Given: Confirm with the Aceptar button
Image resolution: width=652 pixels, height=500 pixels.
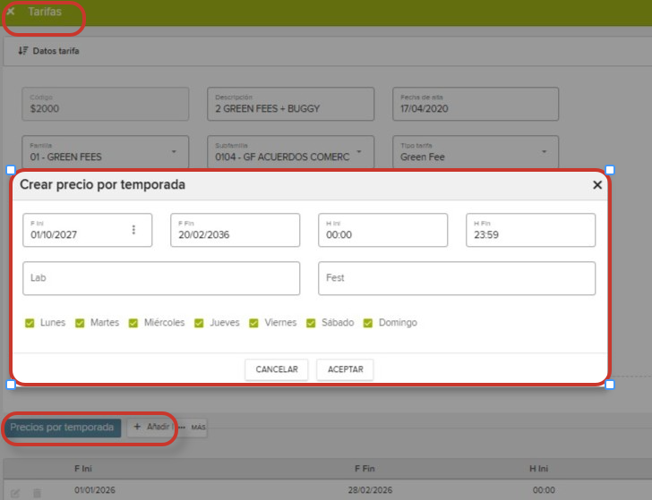Looking at the screenshot, I should pos(345,369).
